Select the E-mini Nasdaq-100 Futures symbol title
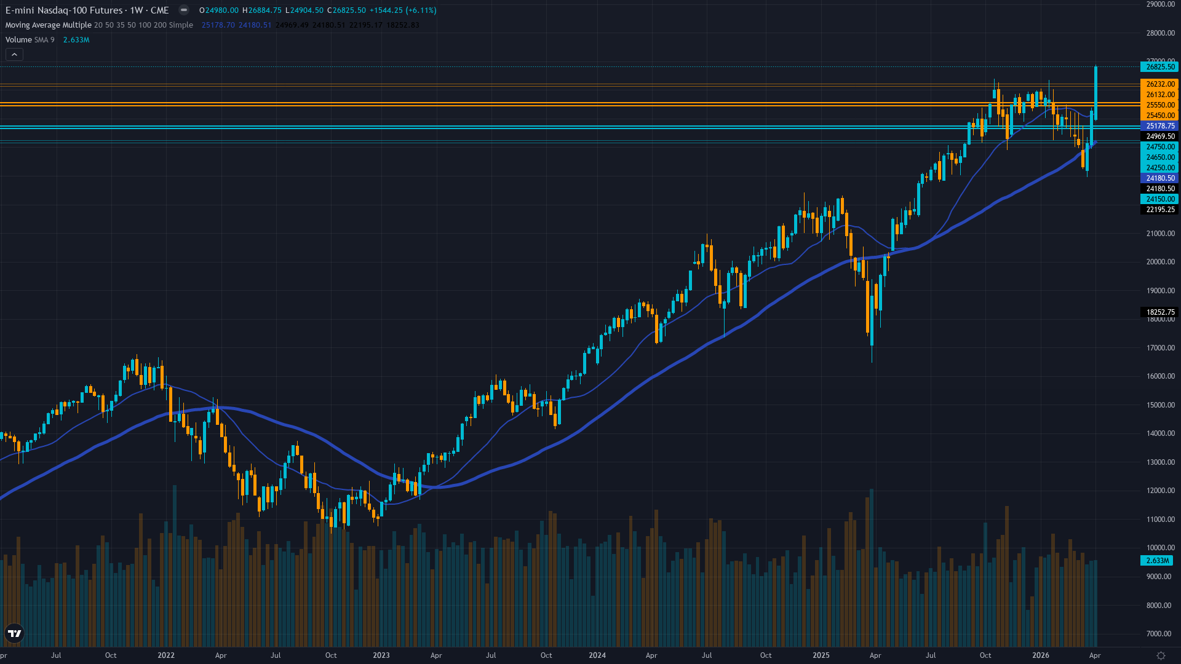Viewport: 1181px width, 664px height. pos(87,10)
